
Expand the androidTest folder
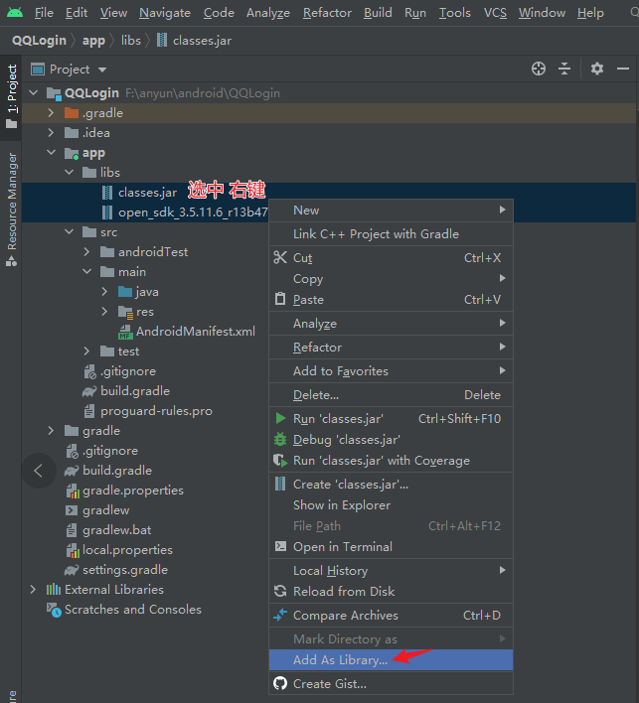pos(87,252)
